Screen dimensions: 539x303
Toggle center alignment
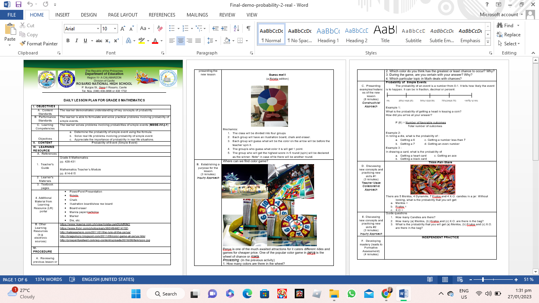tap(181, 41)
